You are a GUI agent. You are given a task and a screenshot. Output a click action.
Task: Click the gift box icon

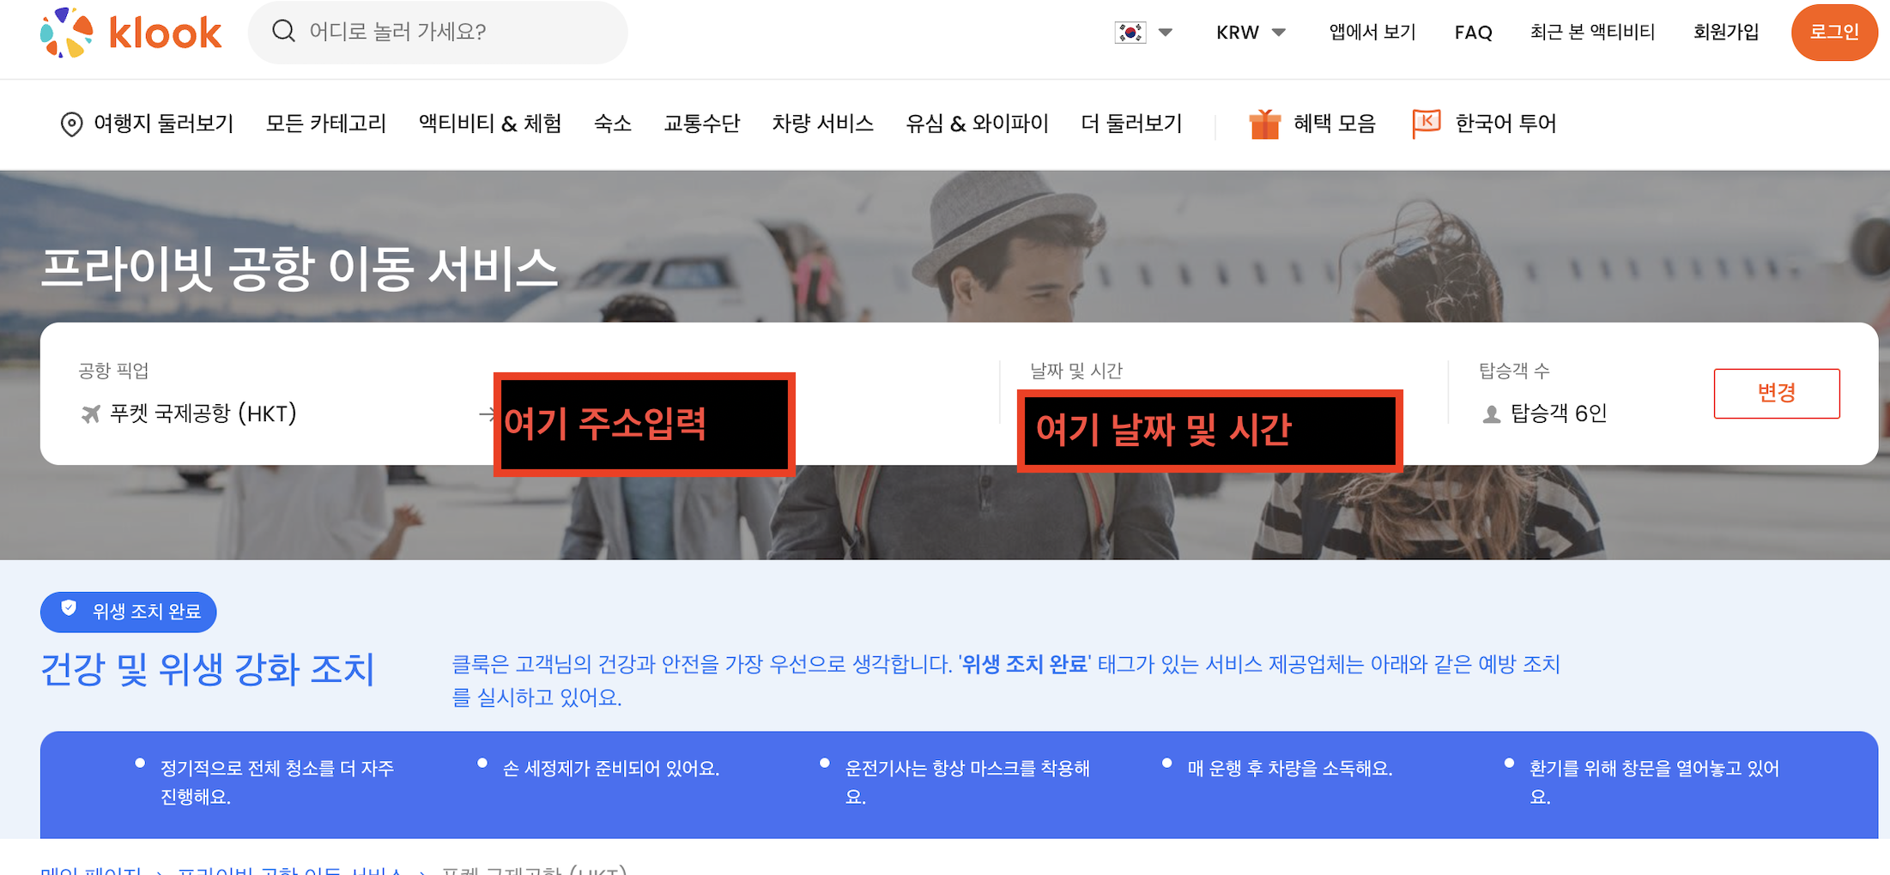tap(1264, 124)
